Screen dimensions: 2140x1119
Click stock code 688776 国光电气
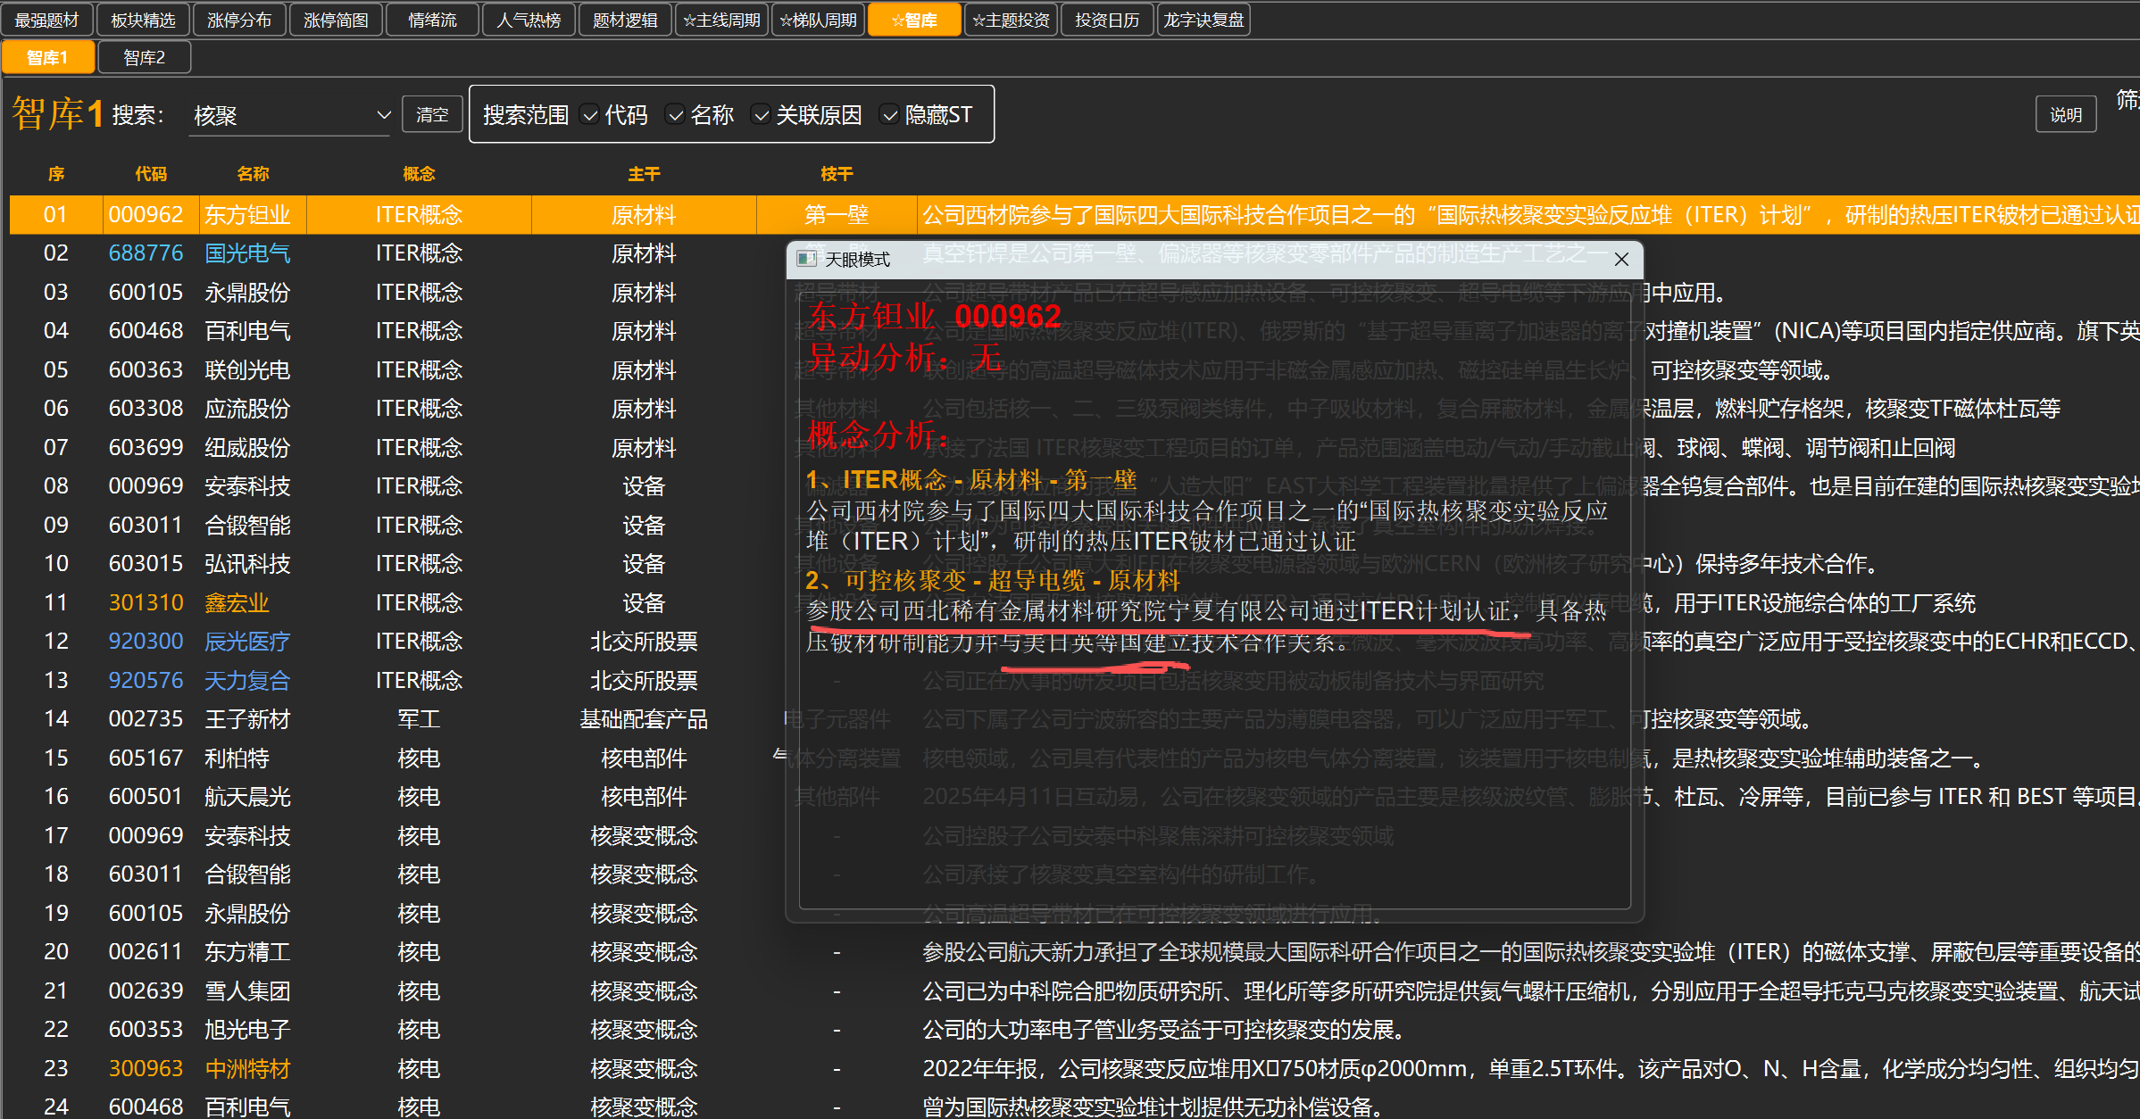point(146,253)
